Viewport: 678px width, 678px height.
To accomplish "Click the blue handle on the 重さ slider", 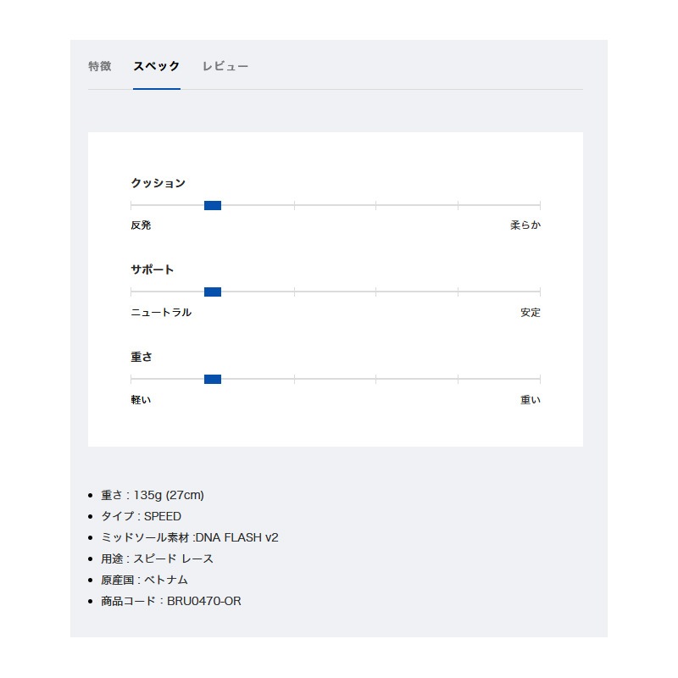I will point(213,379).
